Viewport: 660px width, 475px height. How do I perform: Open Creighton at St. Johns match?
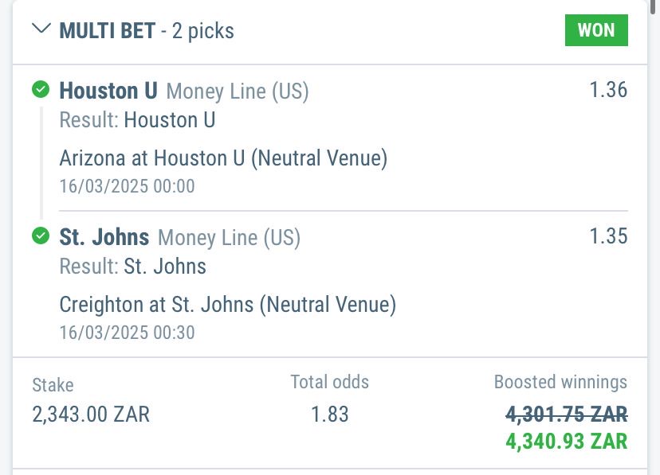click(227, 305)
